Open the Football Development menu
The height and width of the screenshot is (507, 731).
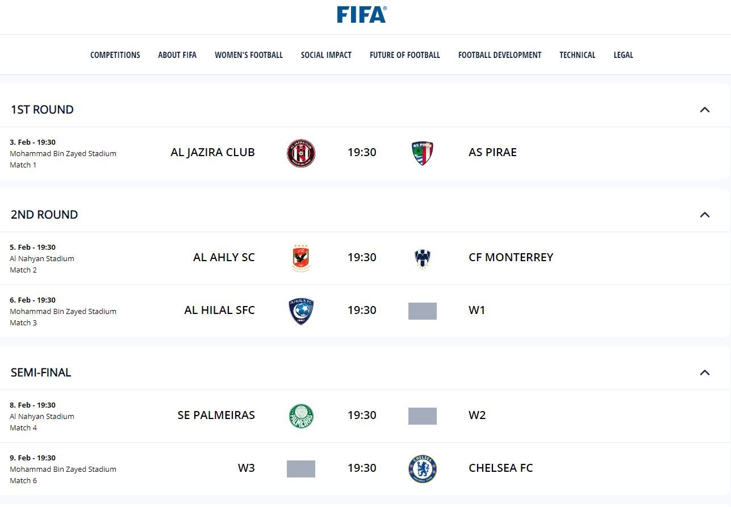500,55
